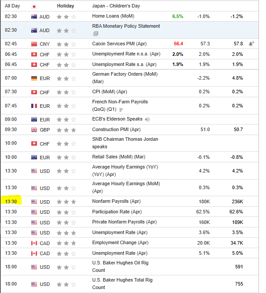Viewport: 266px width, 293px height.
Task: Click the Japan flag in the Holiday row
Action: pos(34,6)
